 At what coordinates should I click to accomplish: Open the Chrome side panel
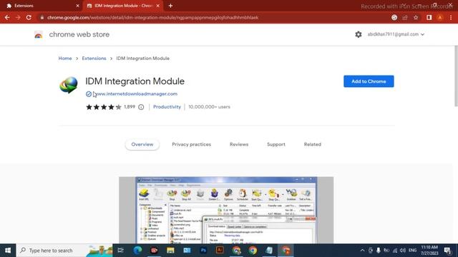coord(429,17)
